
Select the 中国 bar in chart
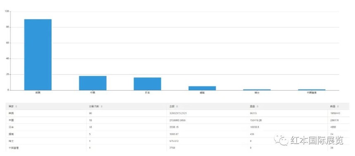93,83
